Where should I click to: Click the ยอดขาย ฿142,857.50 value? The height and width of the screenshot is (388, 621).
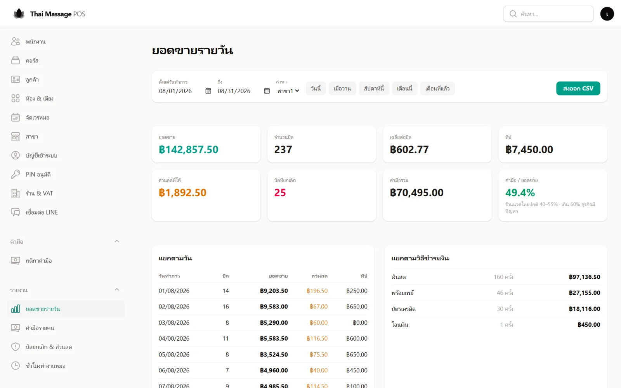click(189, 150)
